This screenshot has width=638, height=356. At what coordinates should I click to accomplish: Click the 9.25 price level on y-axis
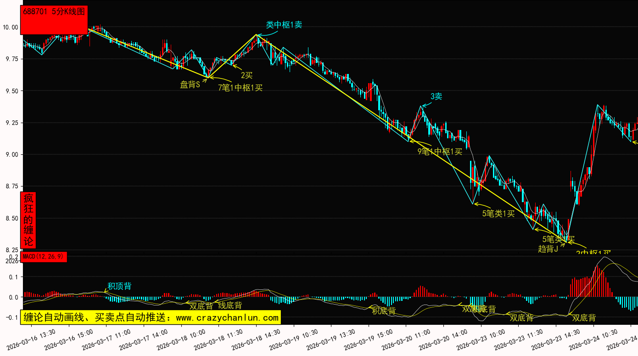pos(10,123)
